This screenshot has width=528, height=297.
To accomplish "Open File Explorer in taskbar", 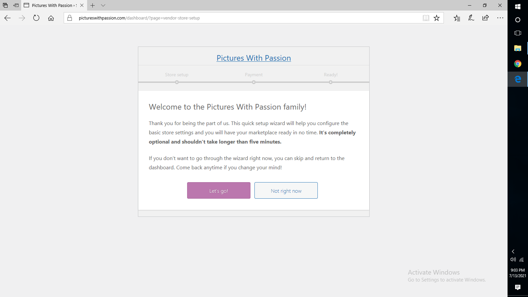I will tap(517, 49).
